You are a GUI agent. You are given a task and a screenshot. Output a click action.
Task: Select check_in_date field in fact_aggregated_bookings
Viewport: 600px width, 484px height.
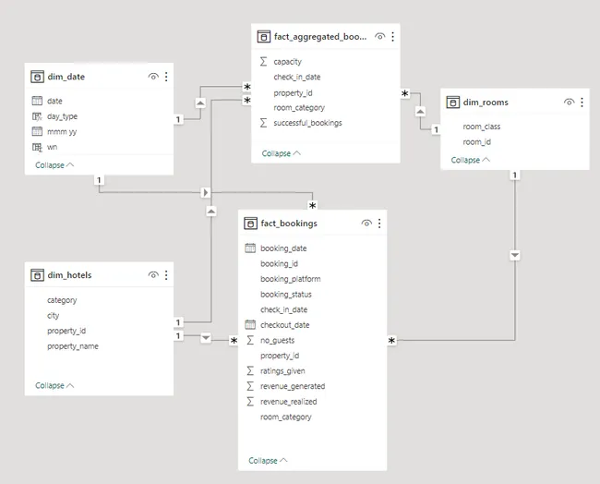(x=297, y=77)
